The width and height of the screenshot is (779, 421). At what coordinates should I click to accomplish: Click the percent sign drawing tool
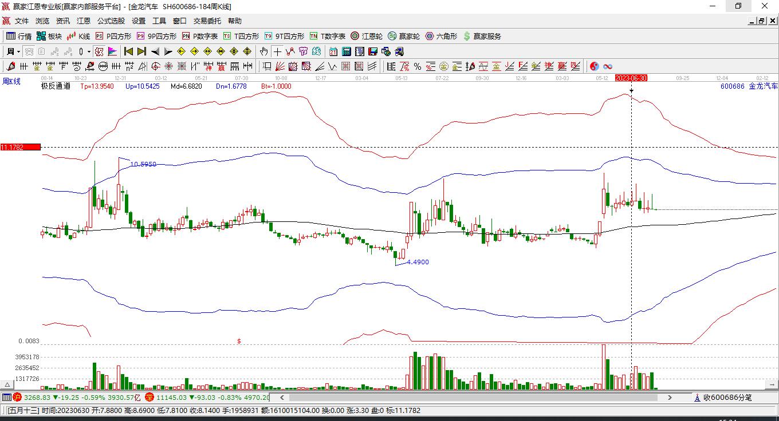(418, 66)
